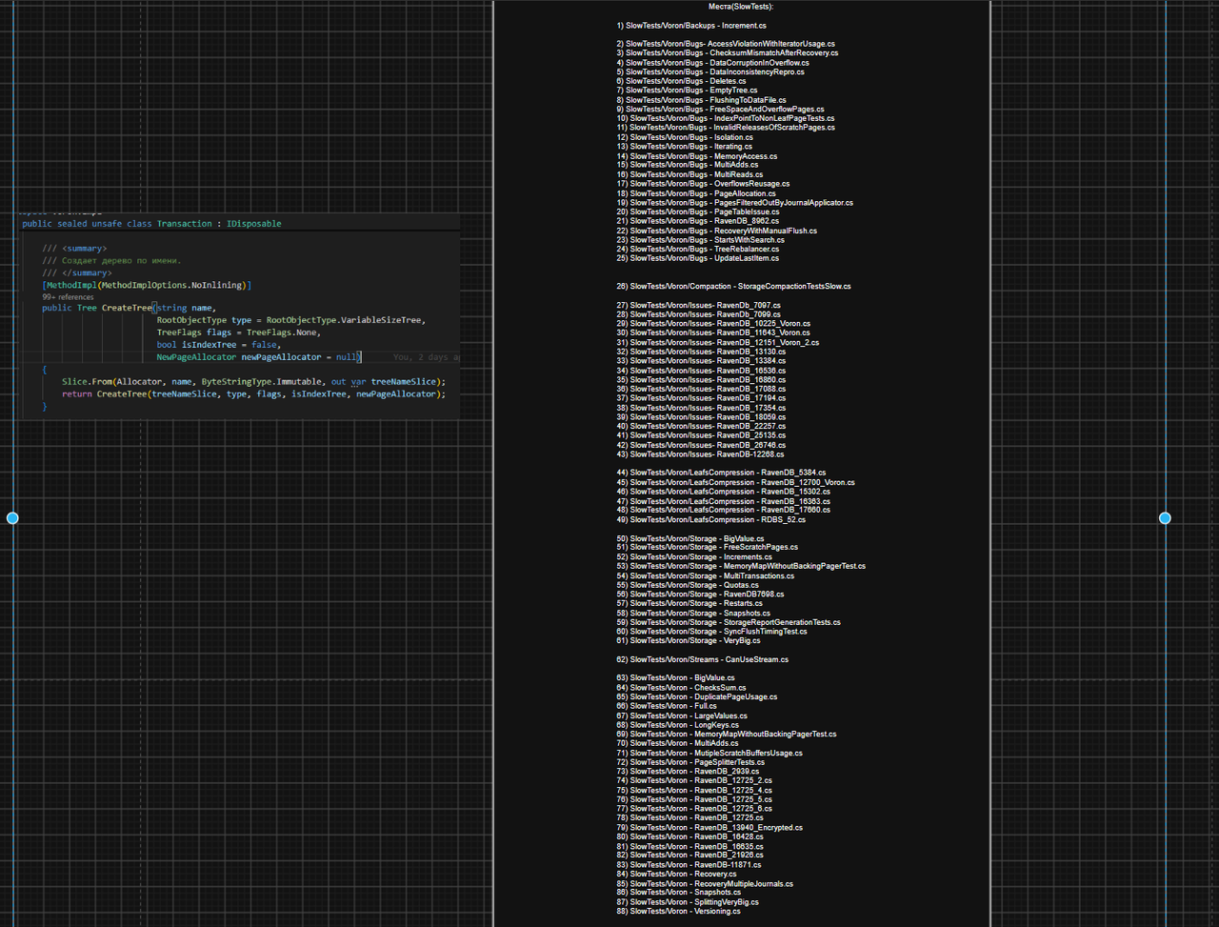The image size is (1219, 927).
Task: Click the 'DataInconsistencyRepro.cs' line
Action: click(x=710, y=71)
